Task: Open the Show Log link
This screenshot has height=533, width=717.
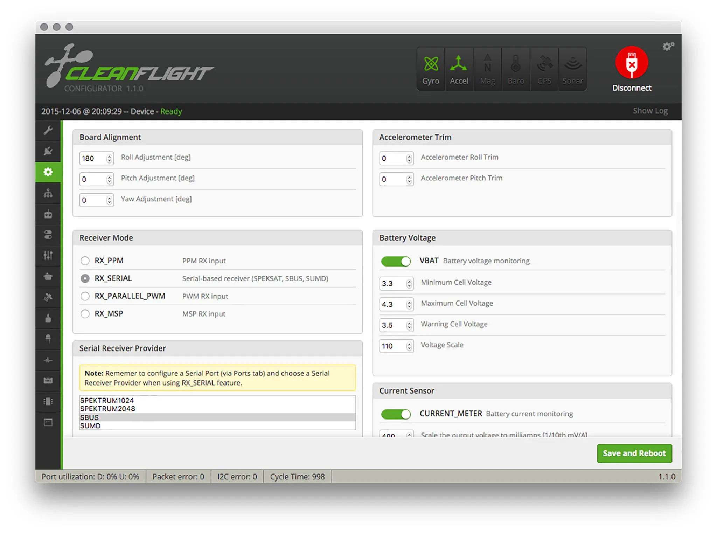Action: click(650, 111)
